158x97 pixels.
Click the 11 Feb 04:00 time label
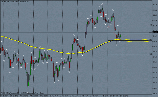(x=54, y=96)
